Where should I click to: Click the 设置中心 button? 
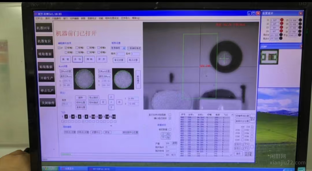pyautogui.click(x=96, y=132)
